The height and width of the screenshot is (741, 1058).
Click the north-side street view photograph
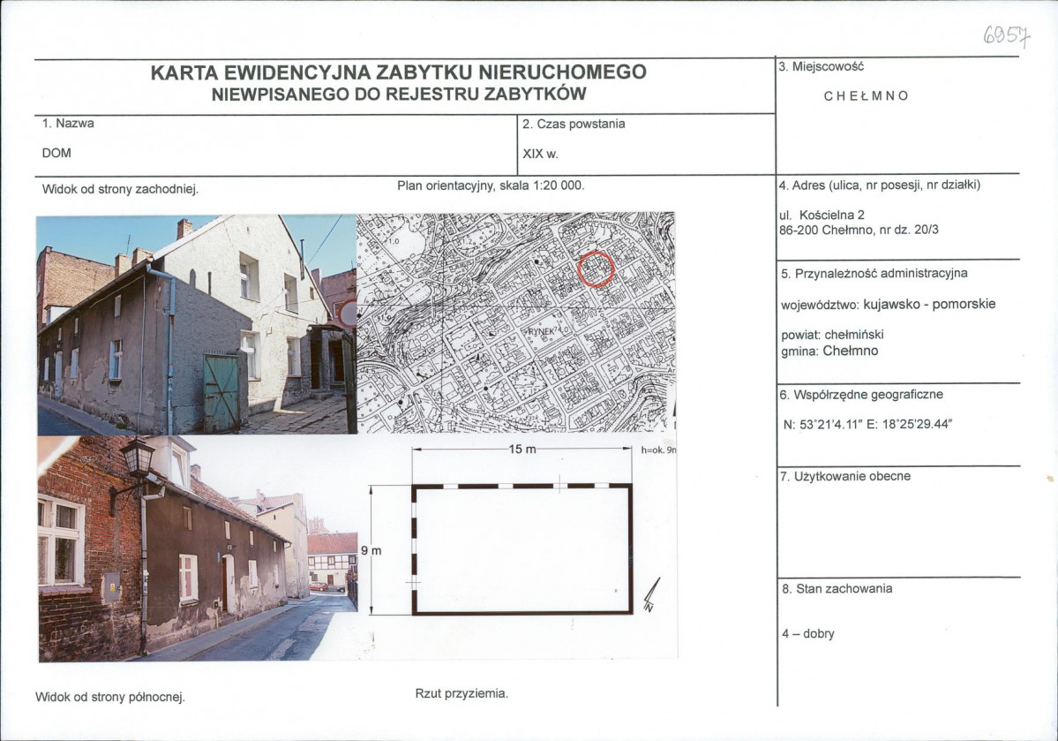tap(197, 548)
